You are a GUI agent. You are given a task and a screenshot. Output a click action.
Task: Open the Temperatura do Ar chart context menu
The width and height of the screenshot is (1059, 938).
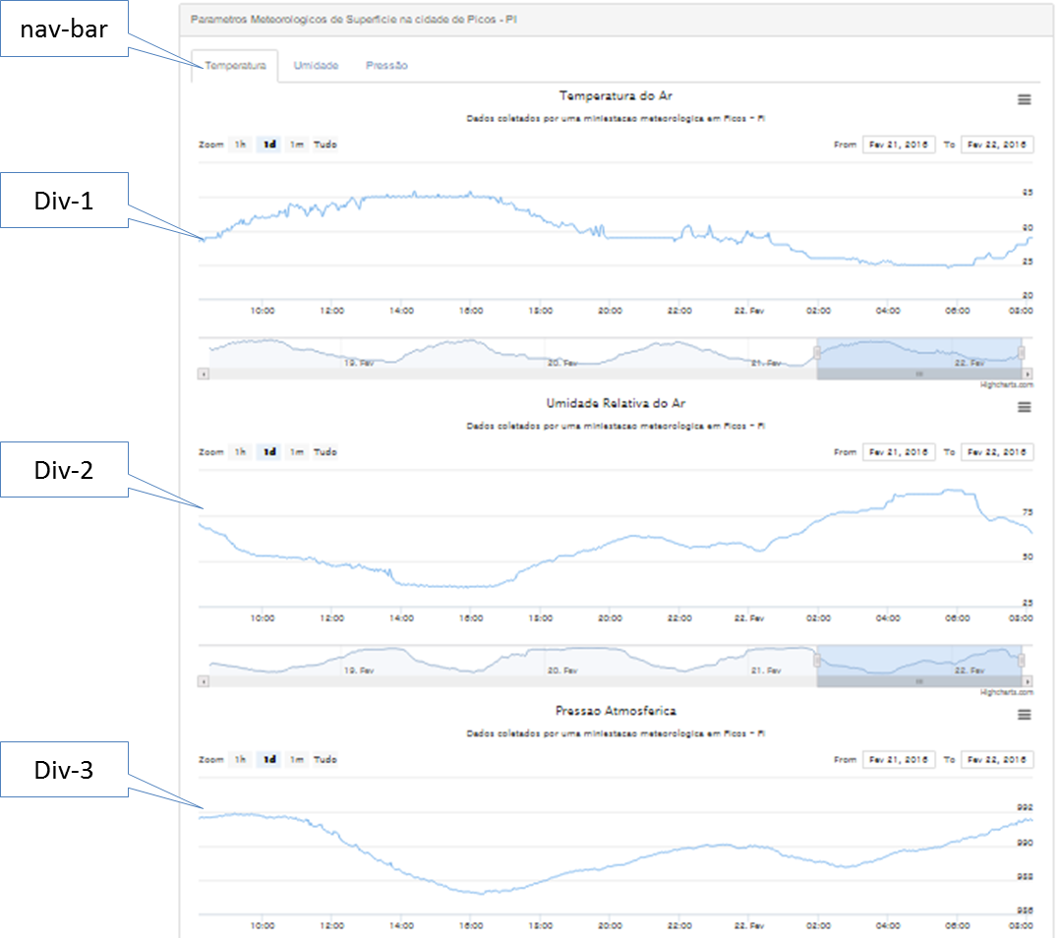tap(1024, 100)
